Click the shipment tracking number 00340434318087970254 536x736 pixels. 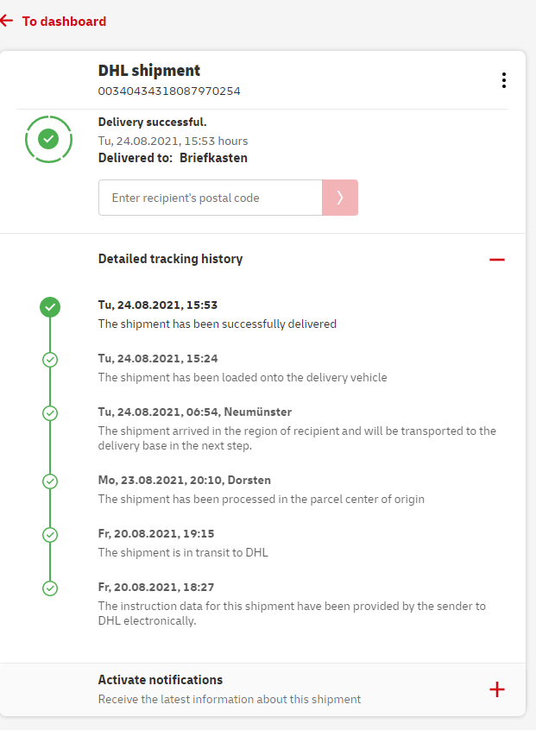pos(169,91)
